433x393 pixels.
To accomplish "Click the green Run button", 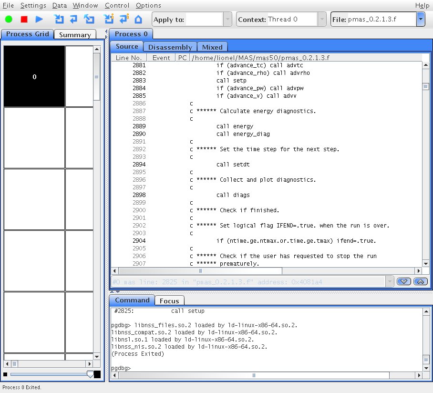I will tap(9, 20).
